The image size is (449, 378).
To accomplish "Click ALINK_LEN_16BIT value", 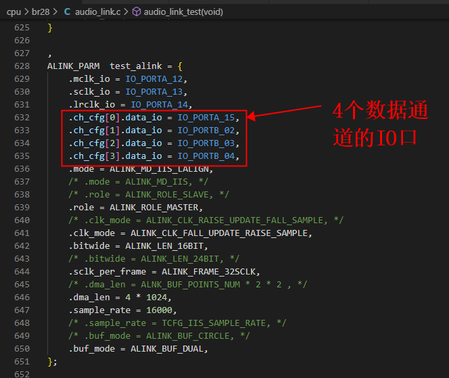I will [x=164, y=246].
